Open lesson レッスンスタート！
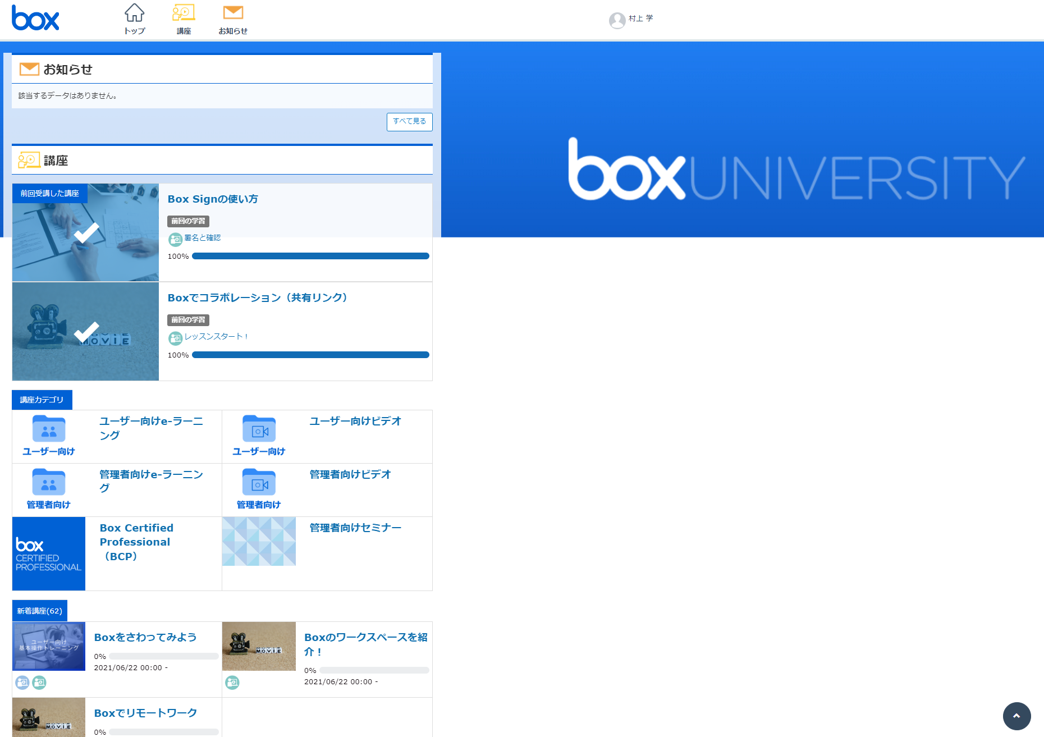Image resolution: width=1044 pixels, height=737 pixels. point(217,337)
